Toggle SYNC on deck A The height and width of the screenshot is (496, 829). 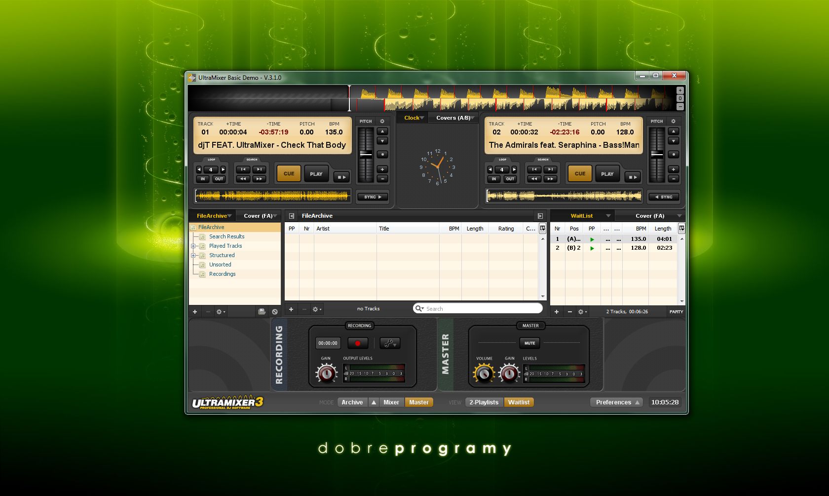click(373, 197)
